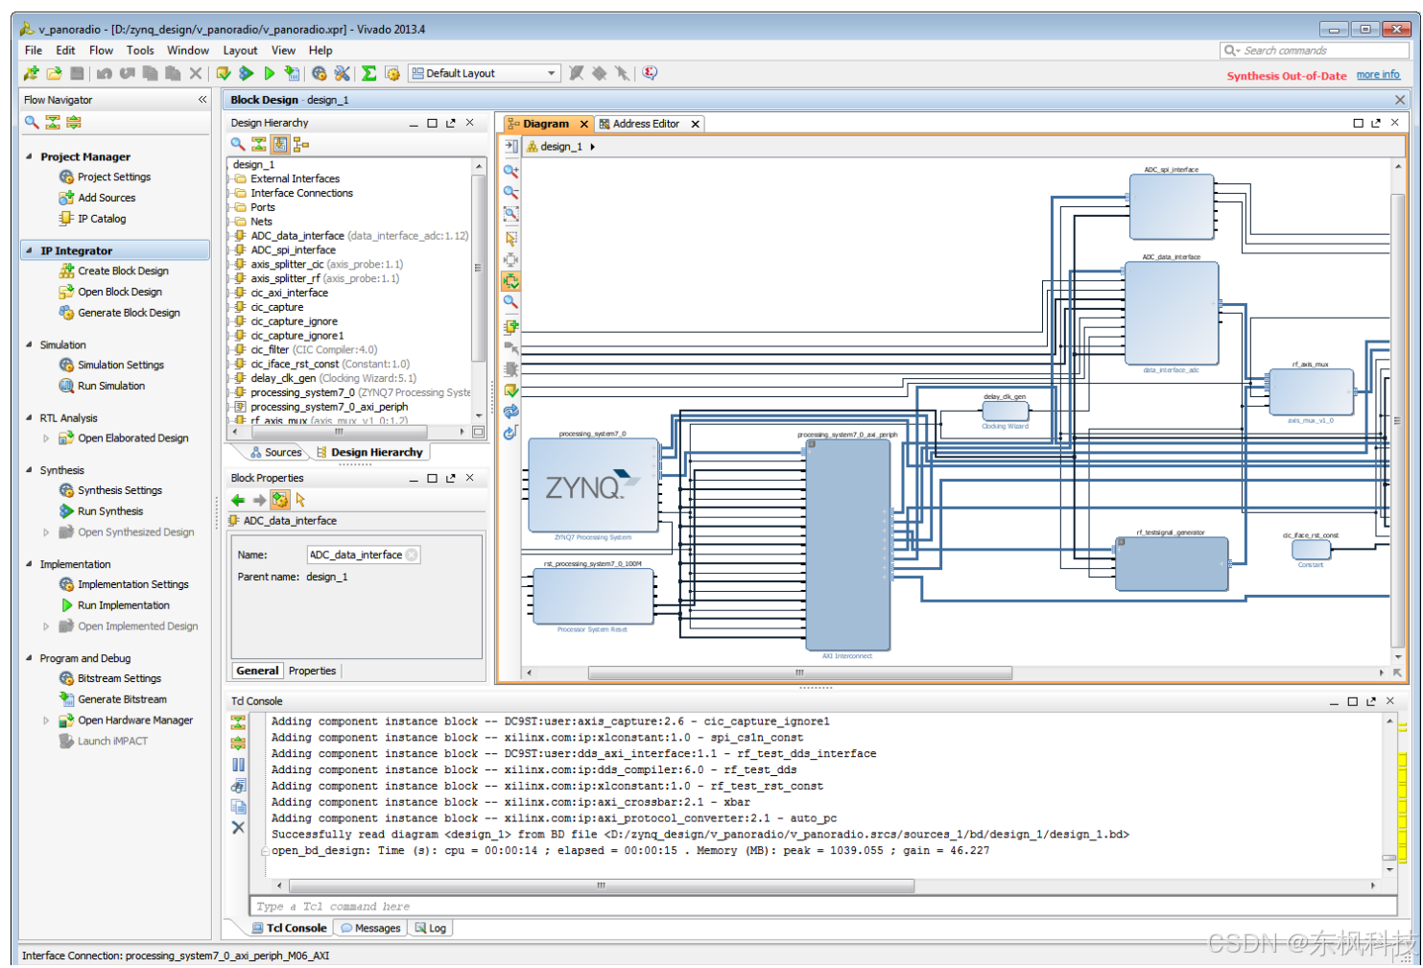Open the Flow menu
The image size is (1423, 968).
101,50
